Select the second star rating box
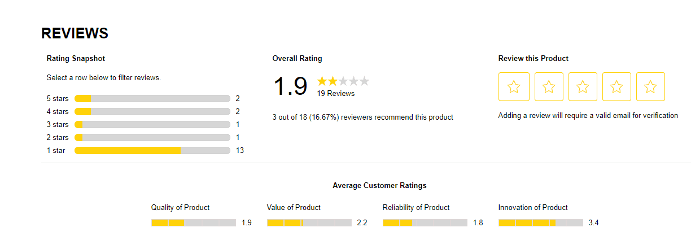The width and height of the screenshot is (691, 236). (x=549, y=87)
